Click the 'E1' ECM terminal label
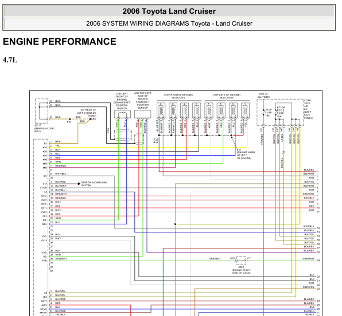 pos(45,144)
